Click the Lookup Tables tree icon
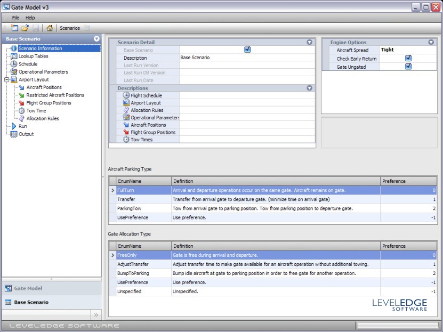Image resolution: width=443 pixels, height=332 pixels. 14,56
